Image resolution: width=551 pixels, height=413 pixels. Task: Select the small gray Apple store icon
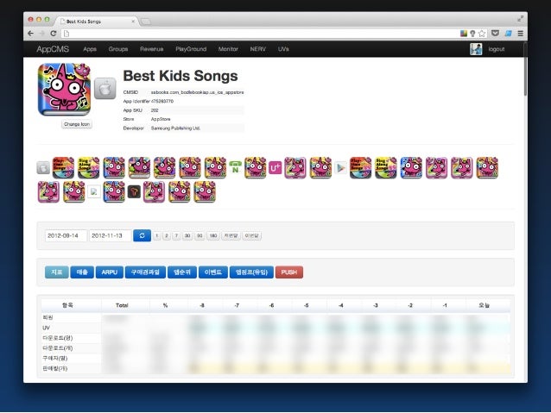coord(43,168)
